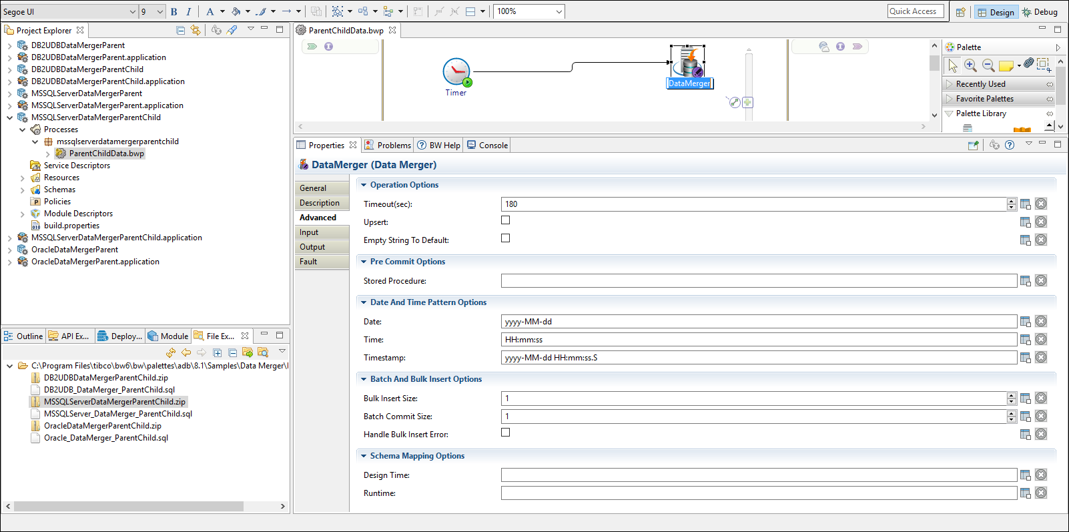
Task: Enable the Upsert checkbox
Action: (505, 220)
